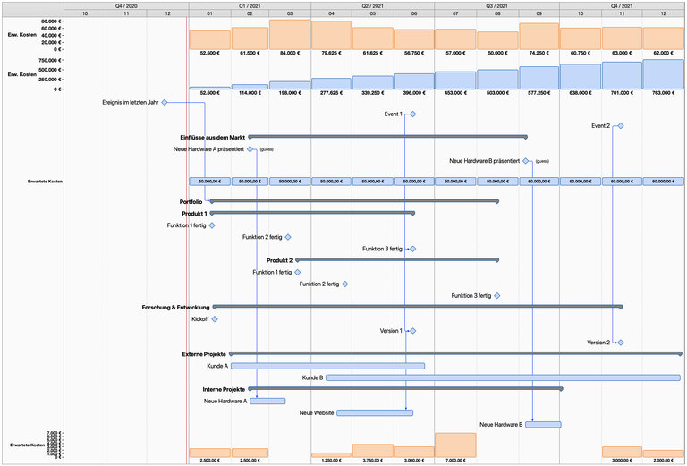Collapse the 'Forschung & Entwicklung' group bar
This screenshot has height=466, width=687.
(417, 307)
